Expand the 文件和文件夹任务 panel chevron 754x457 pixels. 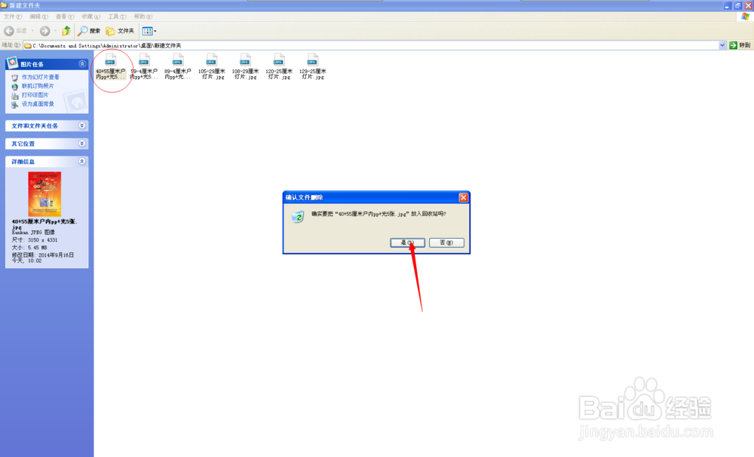point(82,125)
